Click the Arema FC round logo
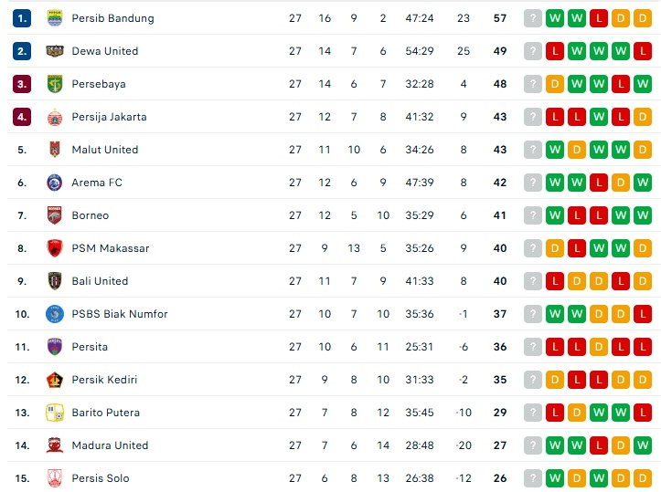 pyautogui.click(x=54, y=183)
